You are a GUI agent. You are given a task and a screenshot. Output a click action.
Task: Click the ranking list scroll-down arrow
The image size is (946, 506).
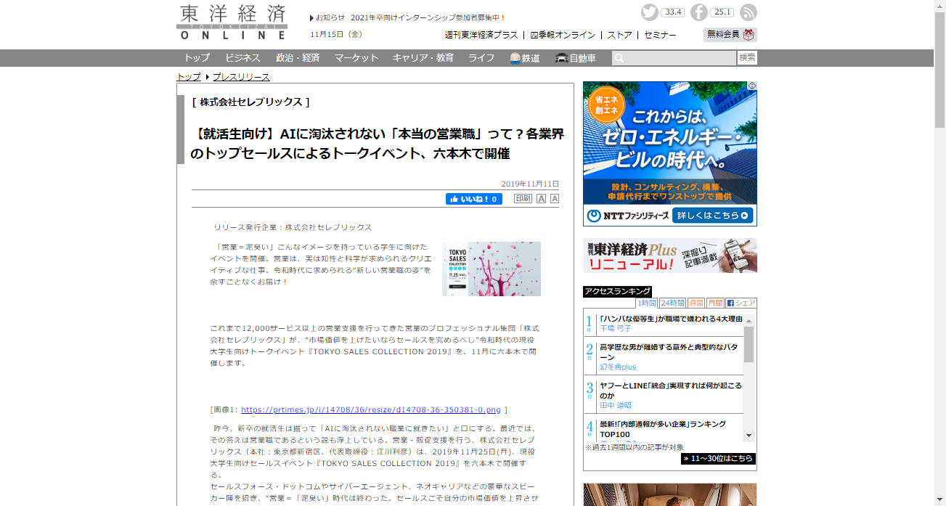point(749,435)
